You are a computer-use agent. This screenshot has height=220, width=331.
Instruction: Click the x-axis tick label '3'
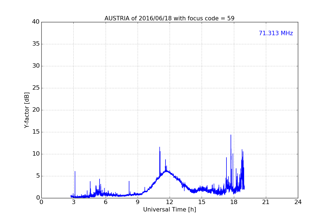click(x=73, y=202)
